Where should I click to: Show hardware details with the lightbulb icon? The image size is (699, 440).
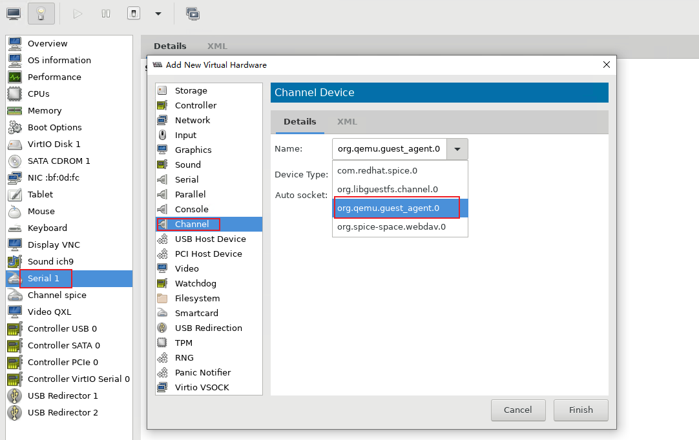point(40,13)
